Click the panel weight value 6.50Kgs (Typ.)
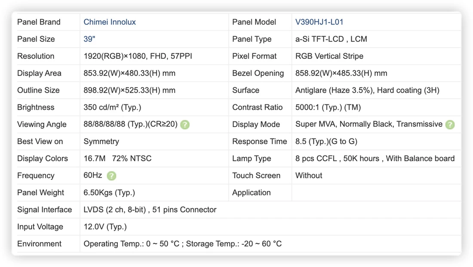The image size is (473, 267). (x=109, y=193)
